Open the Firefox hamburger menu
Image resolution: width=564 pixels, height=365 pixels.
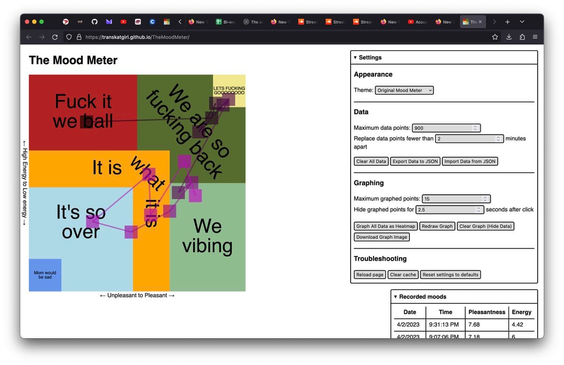pos(535,37)
